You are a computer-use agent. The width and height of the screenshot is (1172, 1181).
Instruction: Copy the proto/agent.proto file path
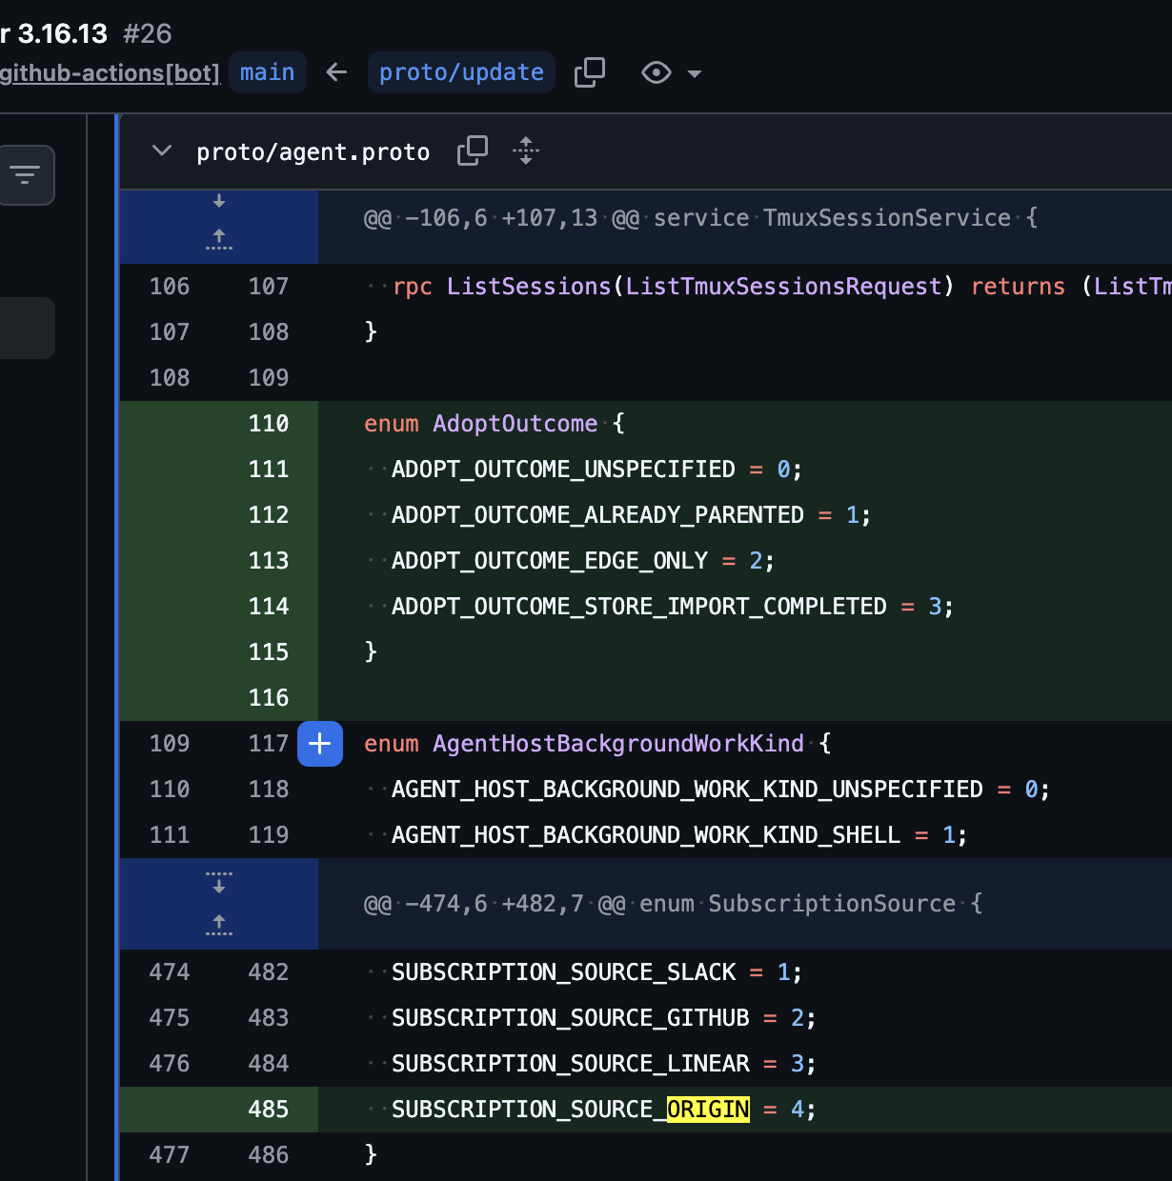473,150
